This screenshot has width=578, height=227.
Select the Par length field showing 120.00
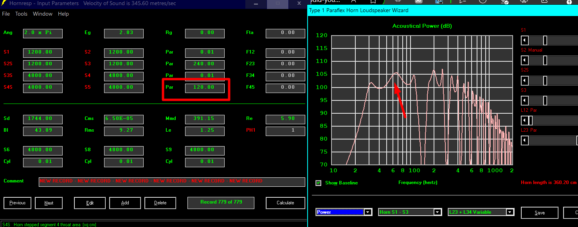click(205, 88)
